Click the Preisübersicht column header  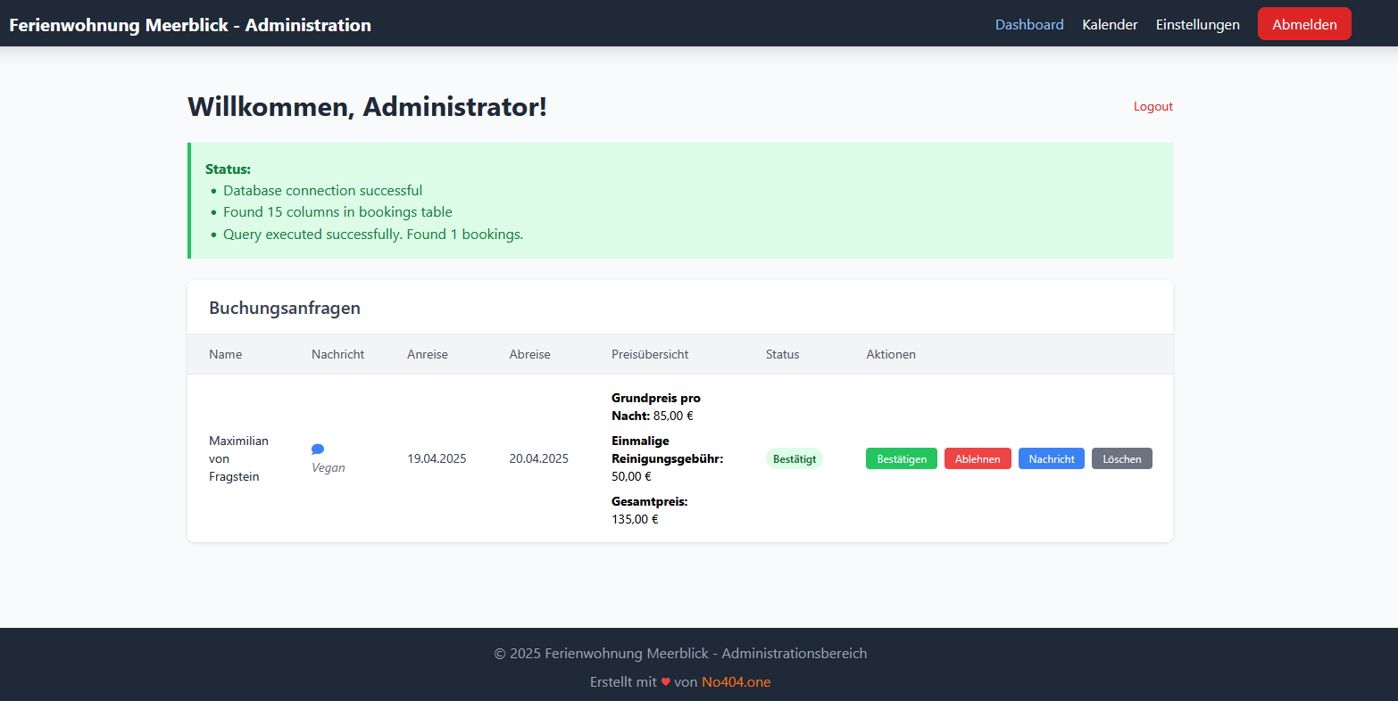[x=650, y=354]
